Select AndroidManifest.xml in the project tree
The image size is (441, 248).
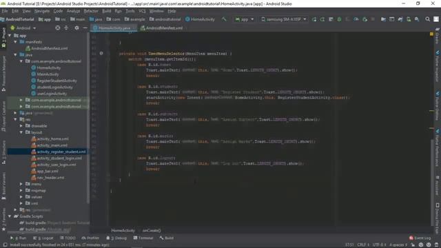point(47,48)
